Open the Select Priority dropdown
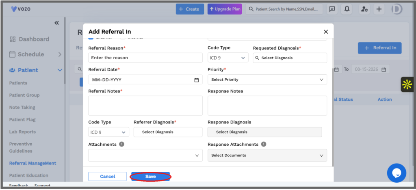Image resolution: width=416 pixels, height=190 pixels. tap(267, 80)
